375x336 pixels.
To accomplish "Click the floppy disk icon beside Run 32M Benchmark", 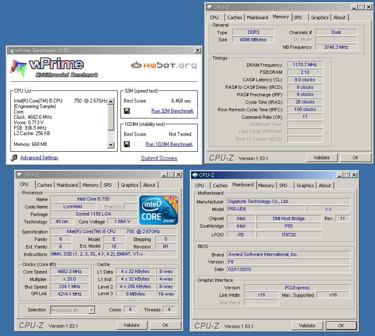I will [x=127, y=111].
